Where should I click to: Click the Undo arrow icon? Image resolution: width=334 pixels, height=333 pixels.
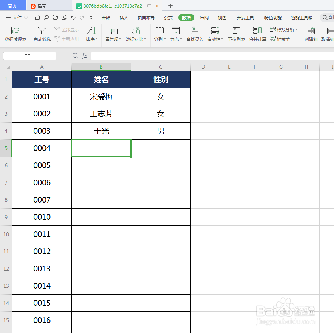73,18
